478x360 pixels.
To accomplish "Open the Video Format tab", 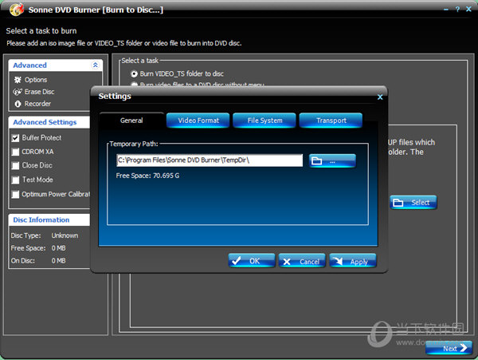I will tap(198, 121).
